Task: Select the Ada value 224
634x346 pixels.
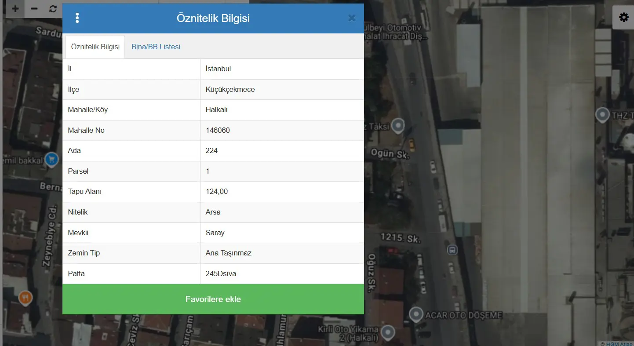Action: [x=282, y=151]
